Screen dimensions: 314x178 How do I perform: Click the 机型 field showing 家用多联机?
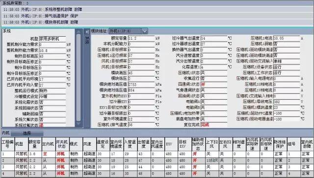point(52,39)
